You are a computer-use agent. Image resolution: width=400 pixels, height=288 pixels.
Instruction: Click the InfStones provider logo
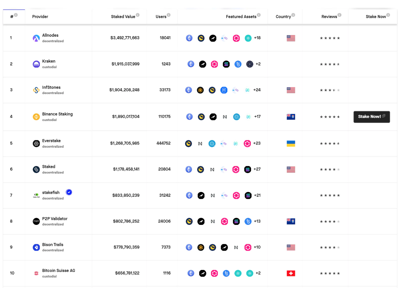tap(36, 90)
